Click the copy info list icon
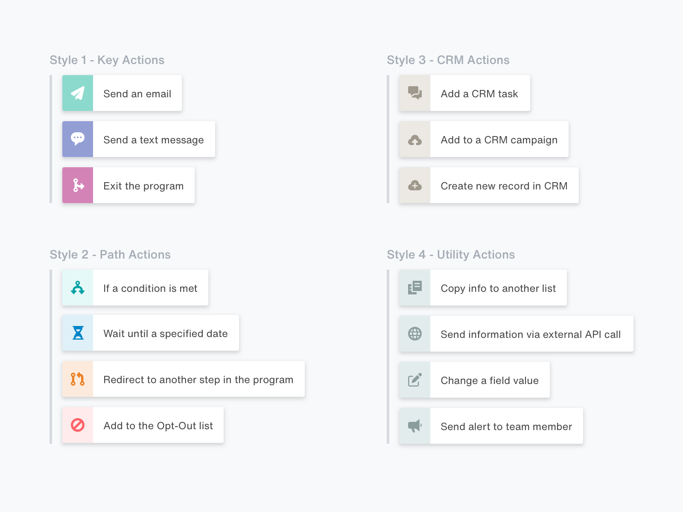This screenshot has width=683, height=512. click(414, 288)
